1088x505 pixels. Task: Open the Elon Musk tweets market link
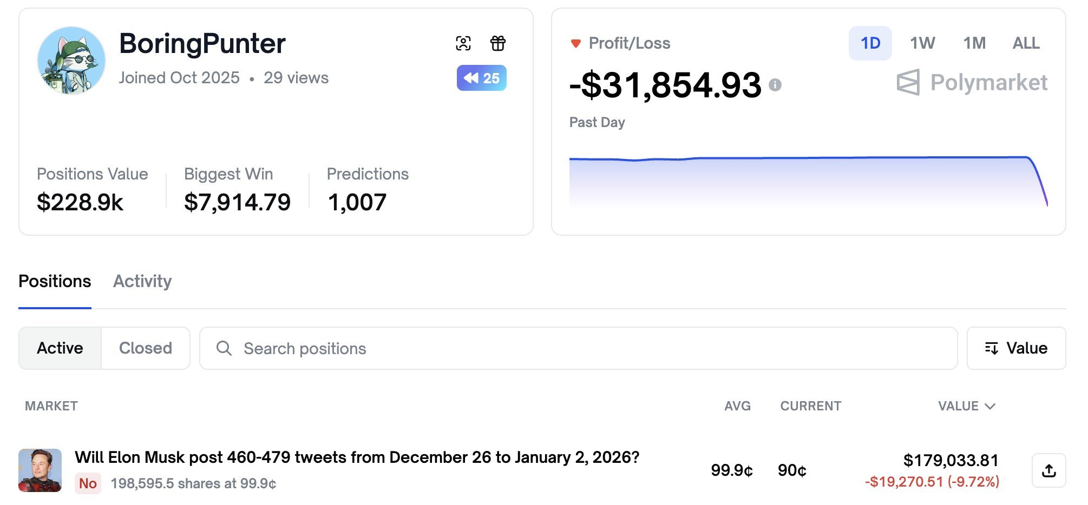click(357, 457)
